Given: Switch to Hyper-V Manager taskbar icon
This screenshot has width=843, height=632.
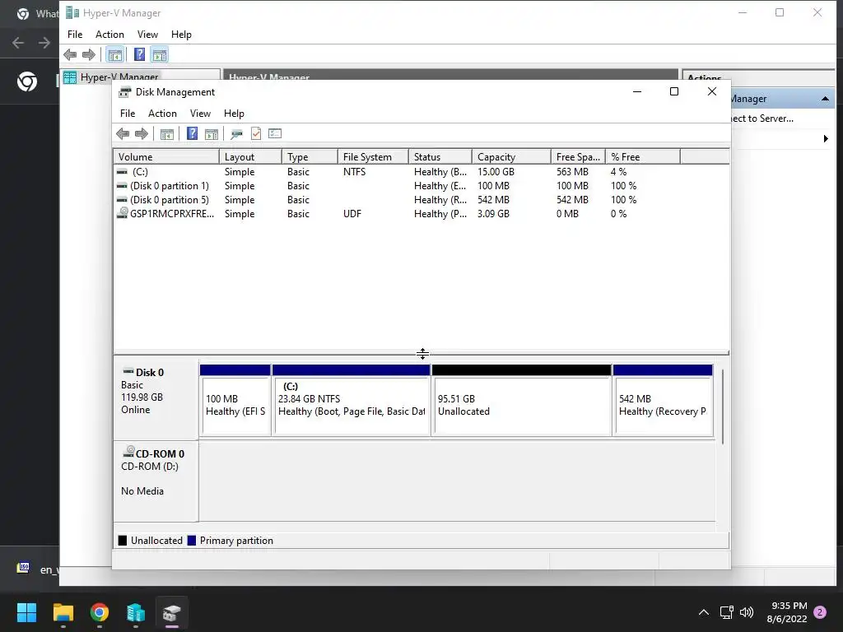Looking at the screenshot, I should click(x=136, y=612).
